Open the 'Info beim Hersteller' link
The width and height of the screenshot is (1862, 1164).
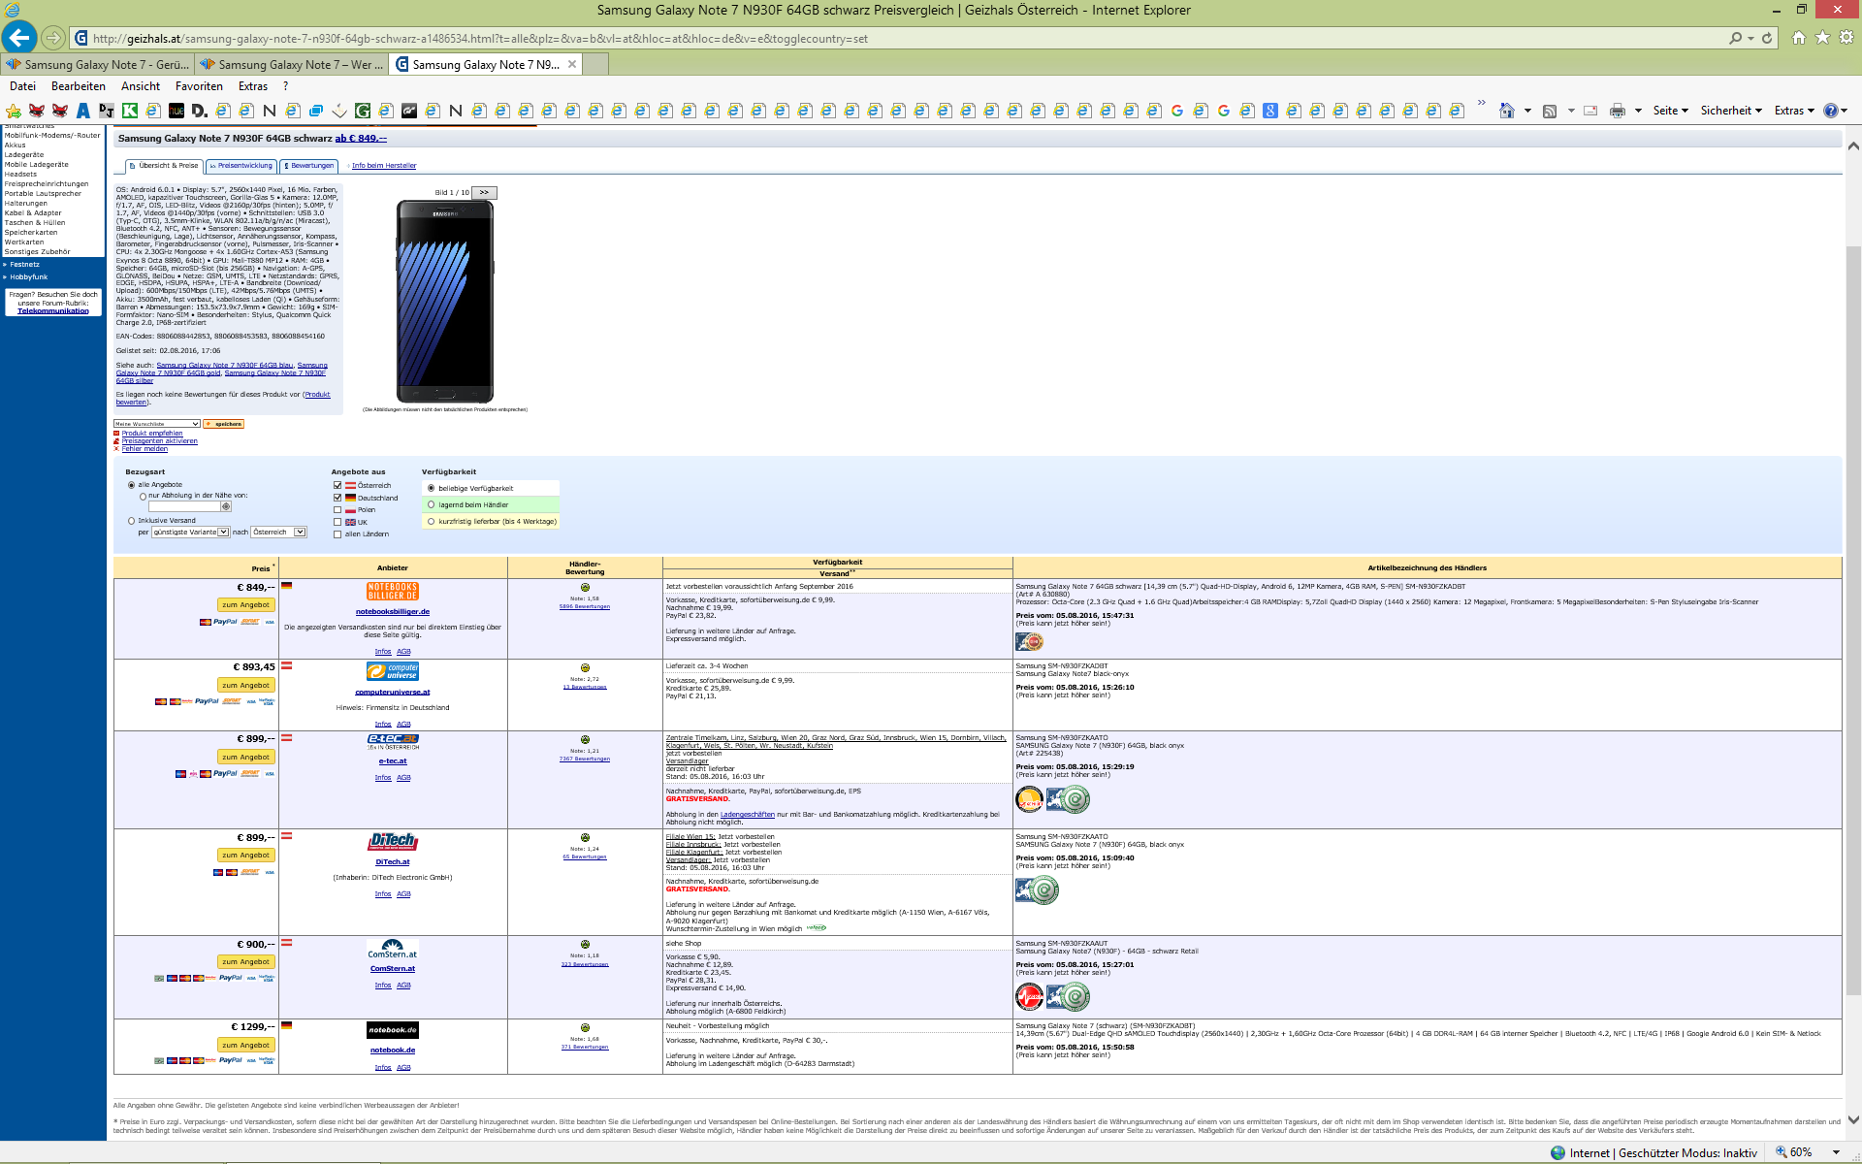coord(384,166)
